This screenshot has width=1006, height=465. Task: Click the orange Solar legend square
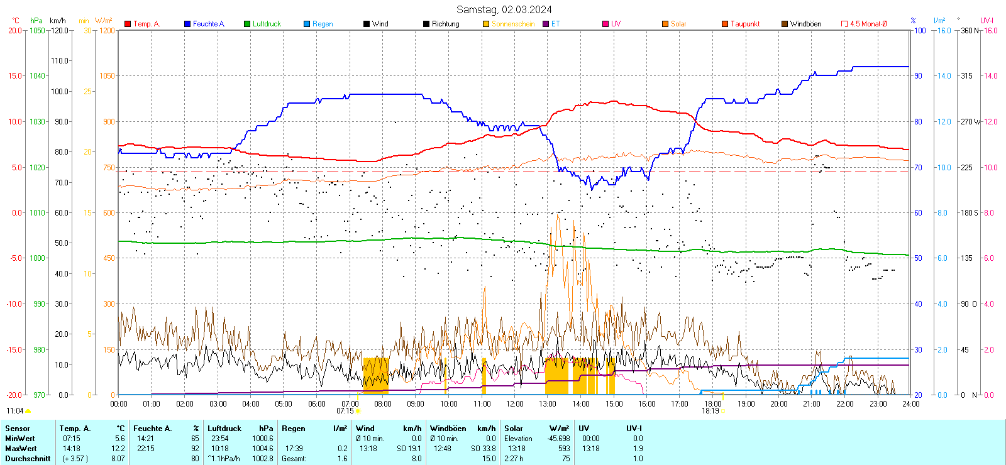coord(665,24)
